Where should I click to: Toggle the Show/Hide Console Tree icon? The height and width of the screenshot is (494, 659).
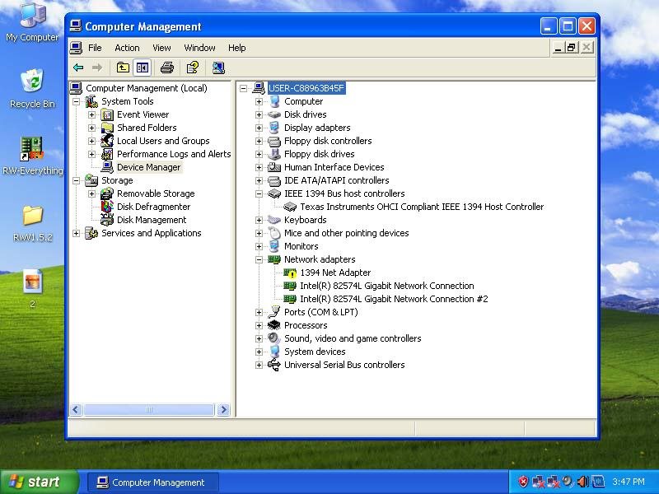[142, 68]
